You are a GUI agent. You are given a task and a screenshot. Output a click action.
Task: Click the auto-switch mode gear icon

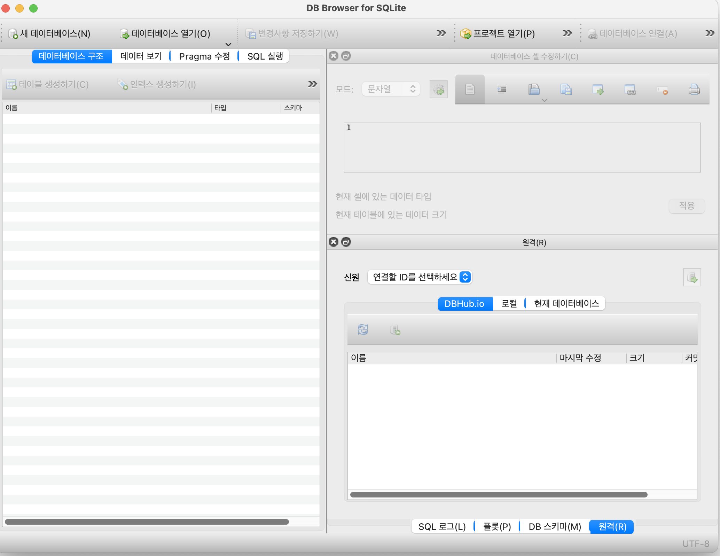point(438,90)
